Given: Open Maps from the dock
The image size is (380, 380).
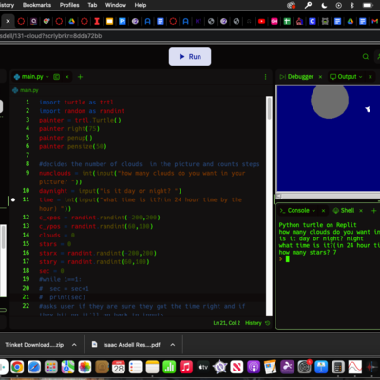Looking at the screenshot, I should tap(67, 368).
